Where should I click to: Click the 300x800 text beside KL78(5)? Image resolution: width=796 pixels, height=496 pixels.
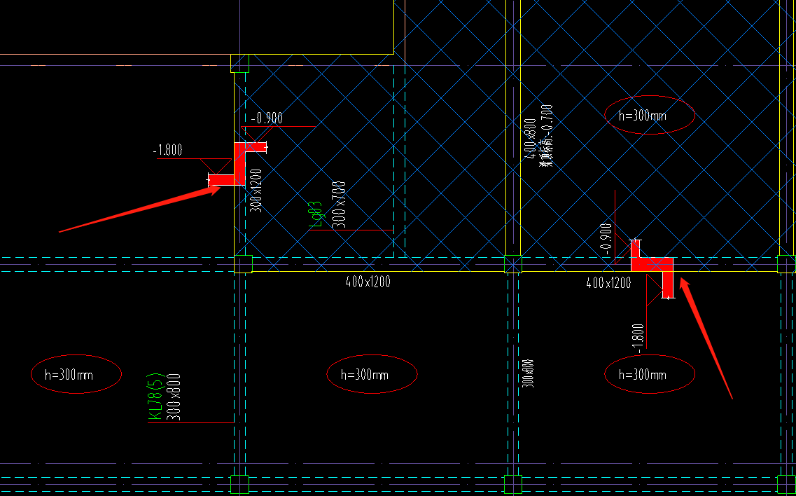click(174, 397)
